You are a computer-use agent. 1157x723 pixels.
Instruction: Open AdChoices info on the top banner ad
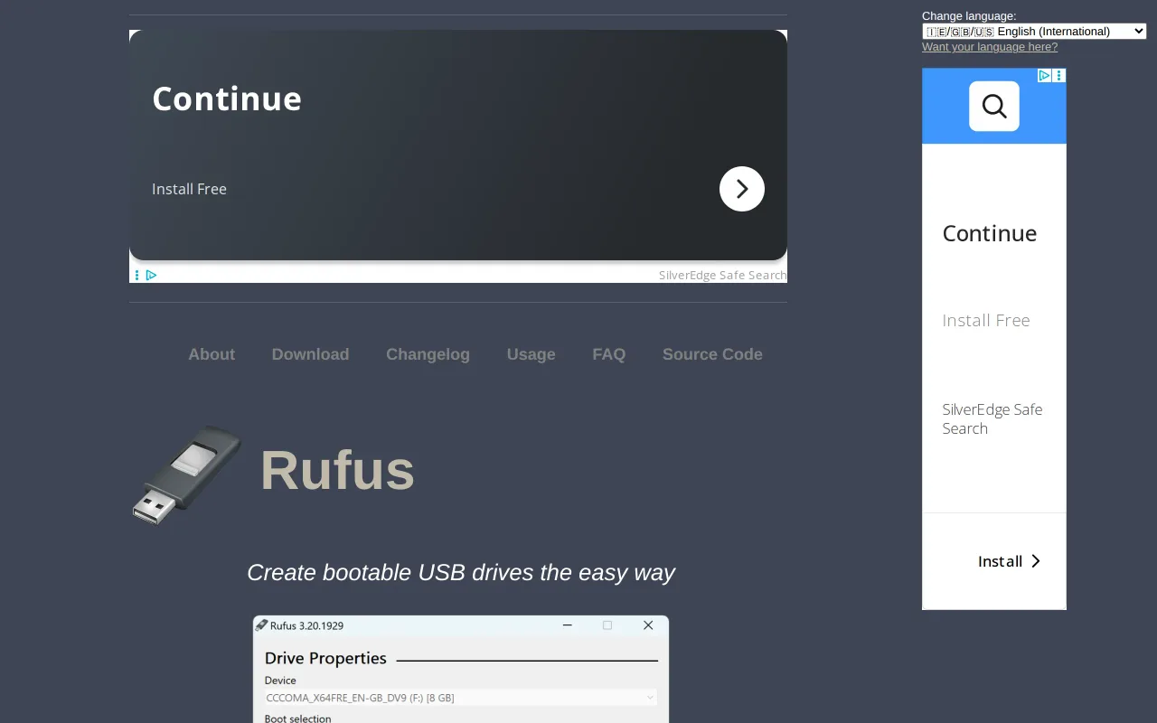point(151,275)
